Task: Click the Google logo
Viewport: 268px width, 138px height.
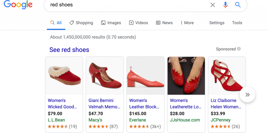Action: [x=18, y=5]
